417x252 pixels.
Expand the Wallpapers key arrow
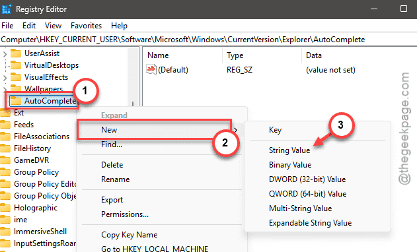[x=5, y=89]
